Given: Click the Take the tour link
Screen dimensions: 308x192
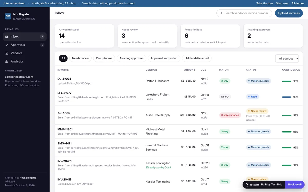Looking at the screenshot, I should coord(265,3).
